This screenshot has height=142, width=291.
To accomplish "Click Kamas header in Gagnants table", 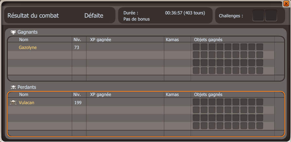I will point(172,39).
